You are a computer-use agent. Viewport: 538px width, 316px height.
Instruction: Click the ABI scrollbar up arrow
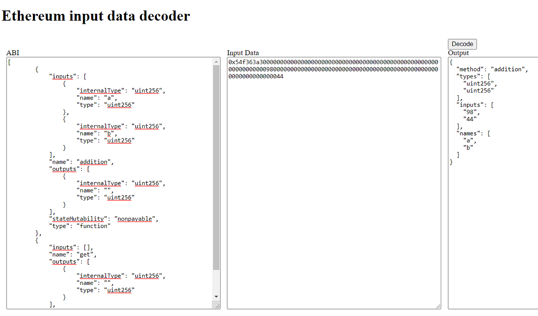pos(216,61)
